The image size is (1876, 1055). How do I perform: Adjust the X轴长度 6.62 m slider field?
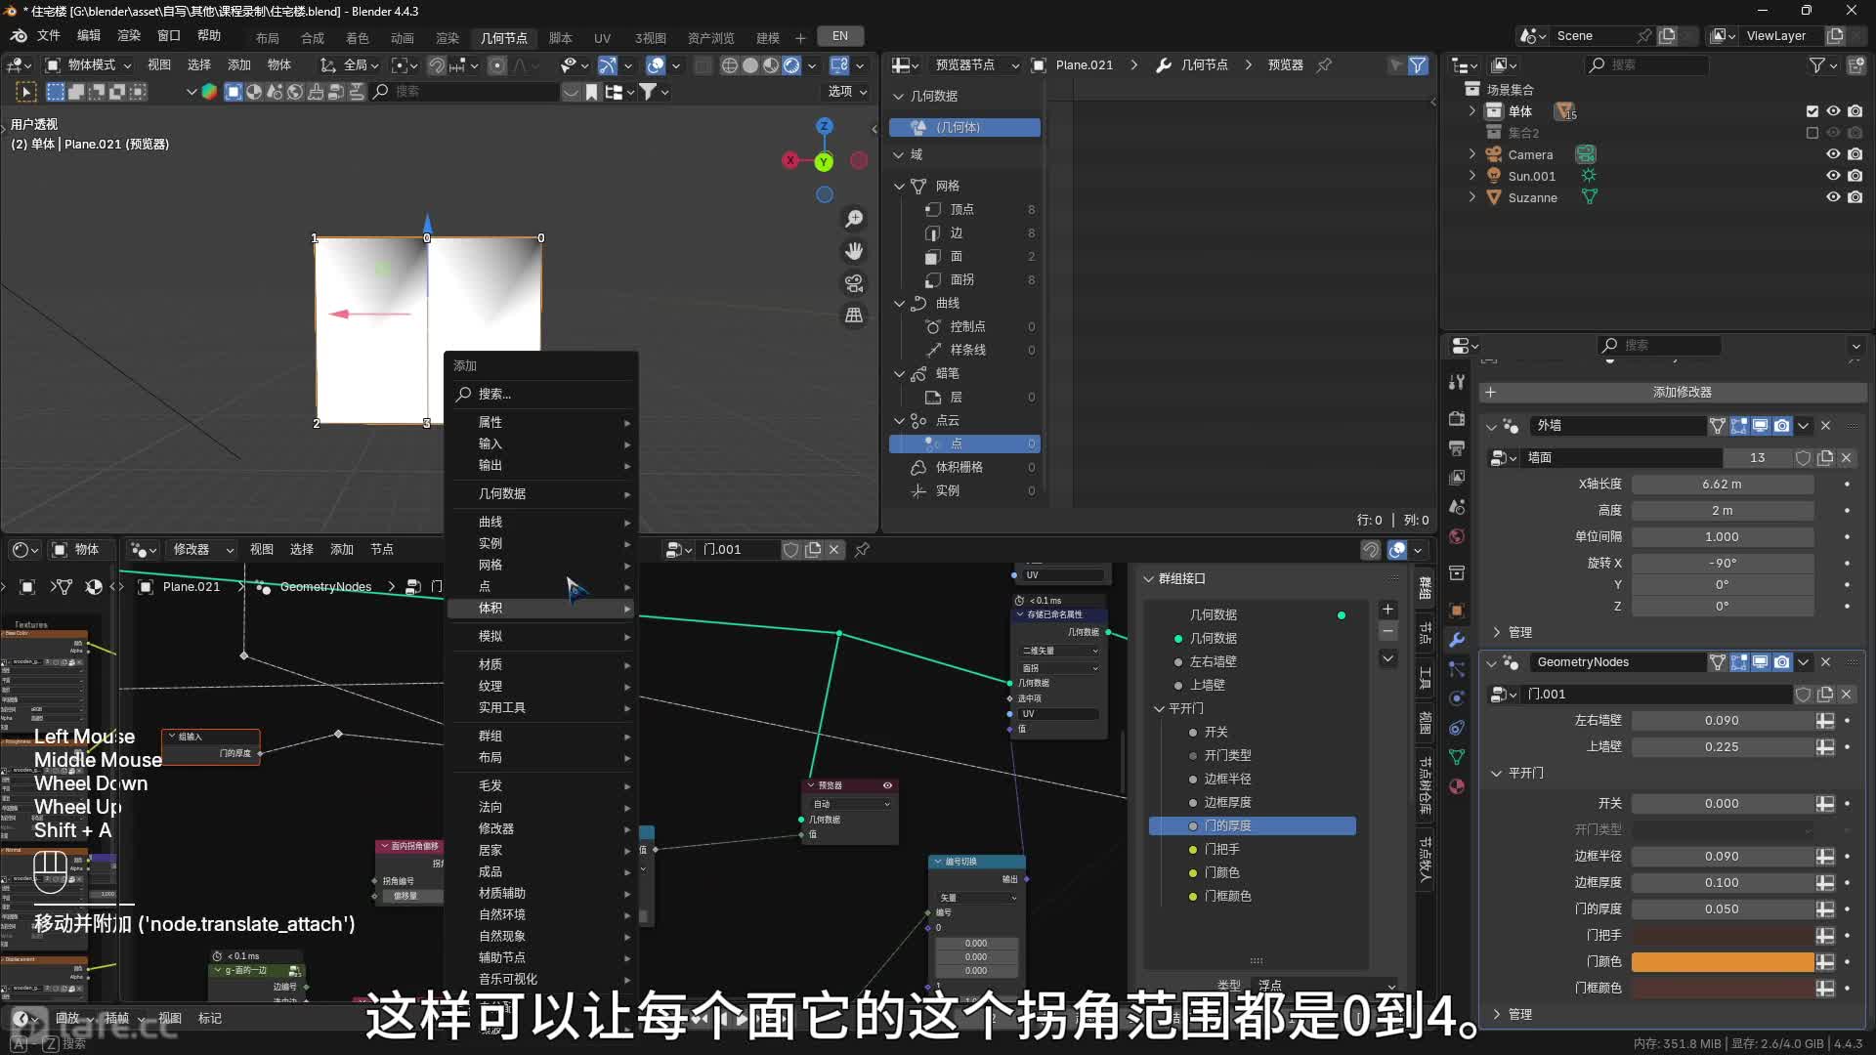click(x=1722, y=484)
